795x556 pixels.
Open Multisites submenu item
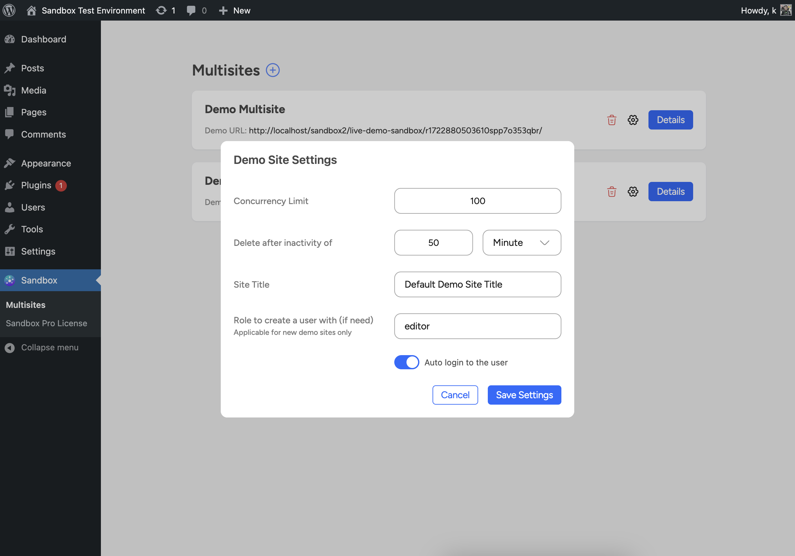(26, 305)
